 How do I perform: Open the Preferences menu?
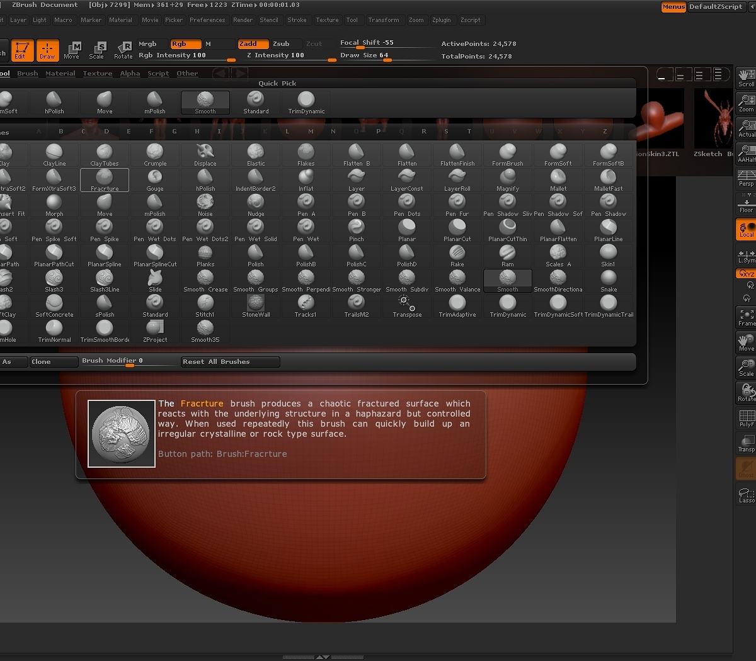coord(207,20)
